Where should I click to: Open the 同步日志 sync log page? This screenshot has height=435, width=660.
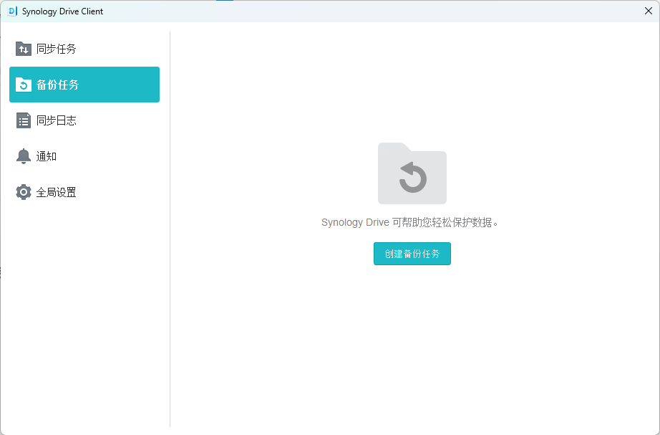84,120
